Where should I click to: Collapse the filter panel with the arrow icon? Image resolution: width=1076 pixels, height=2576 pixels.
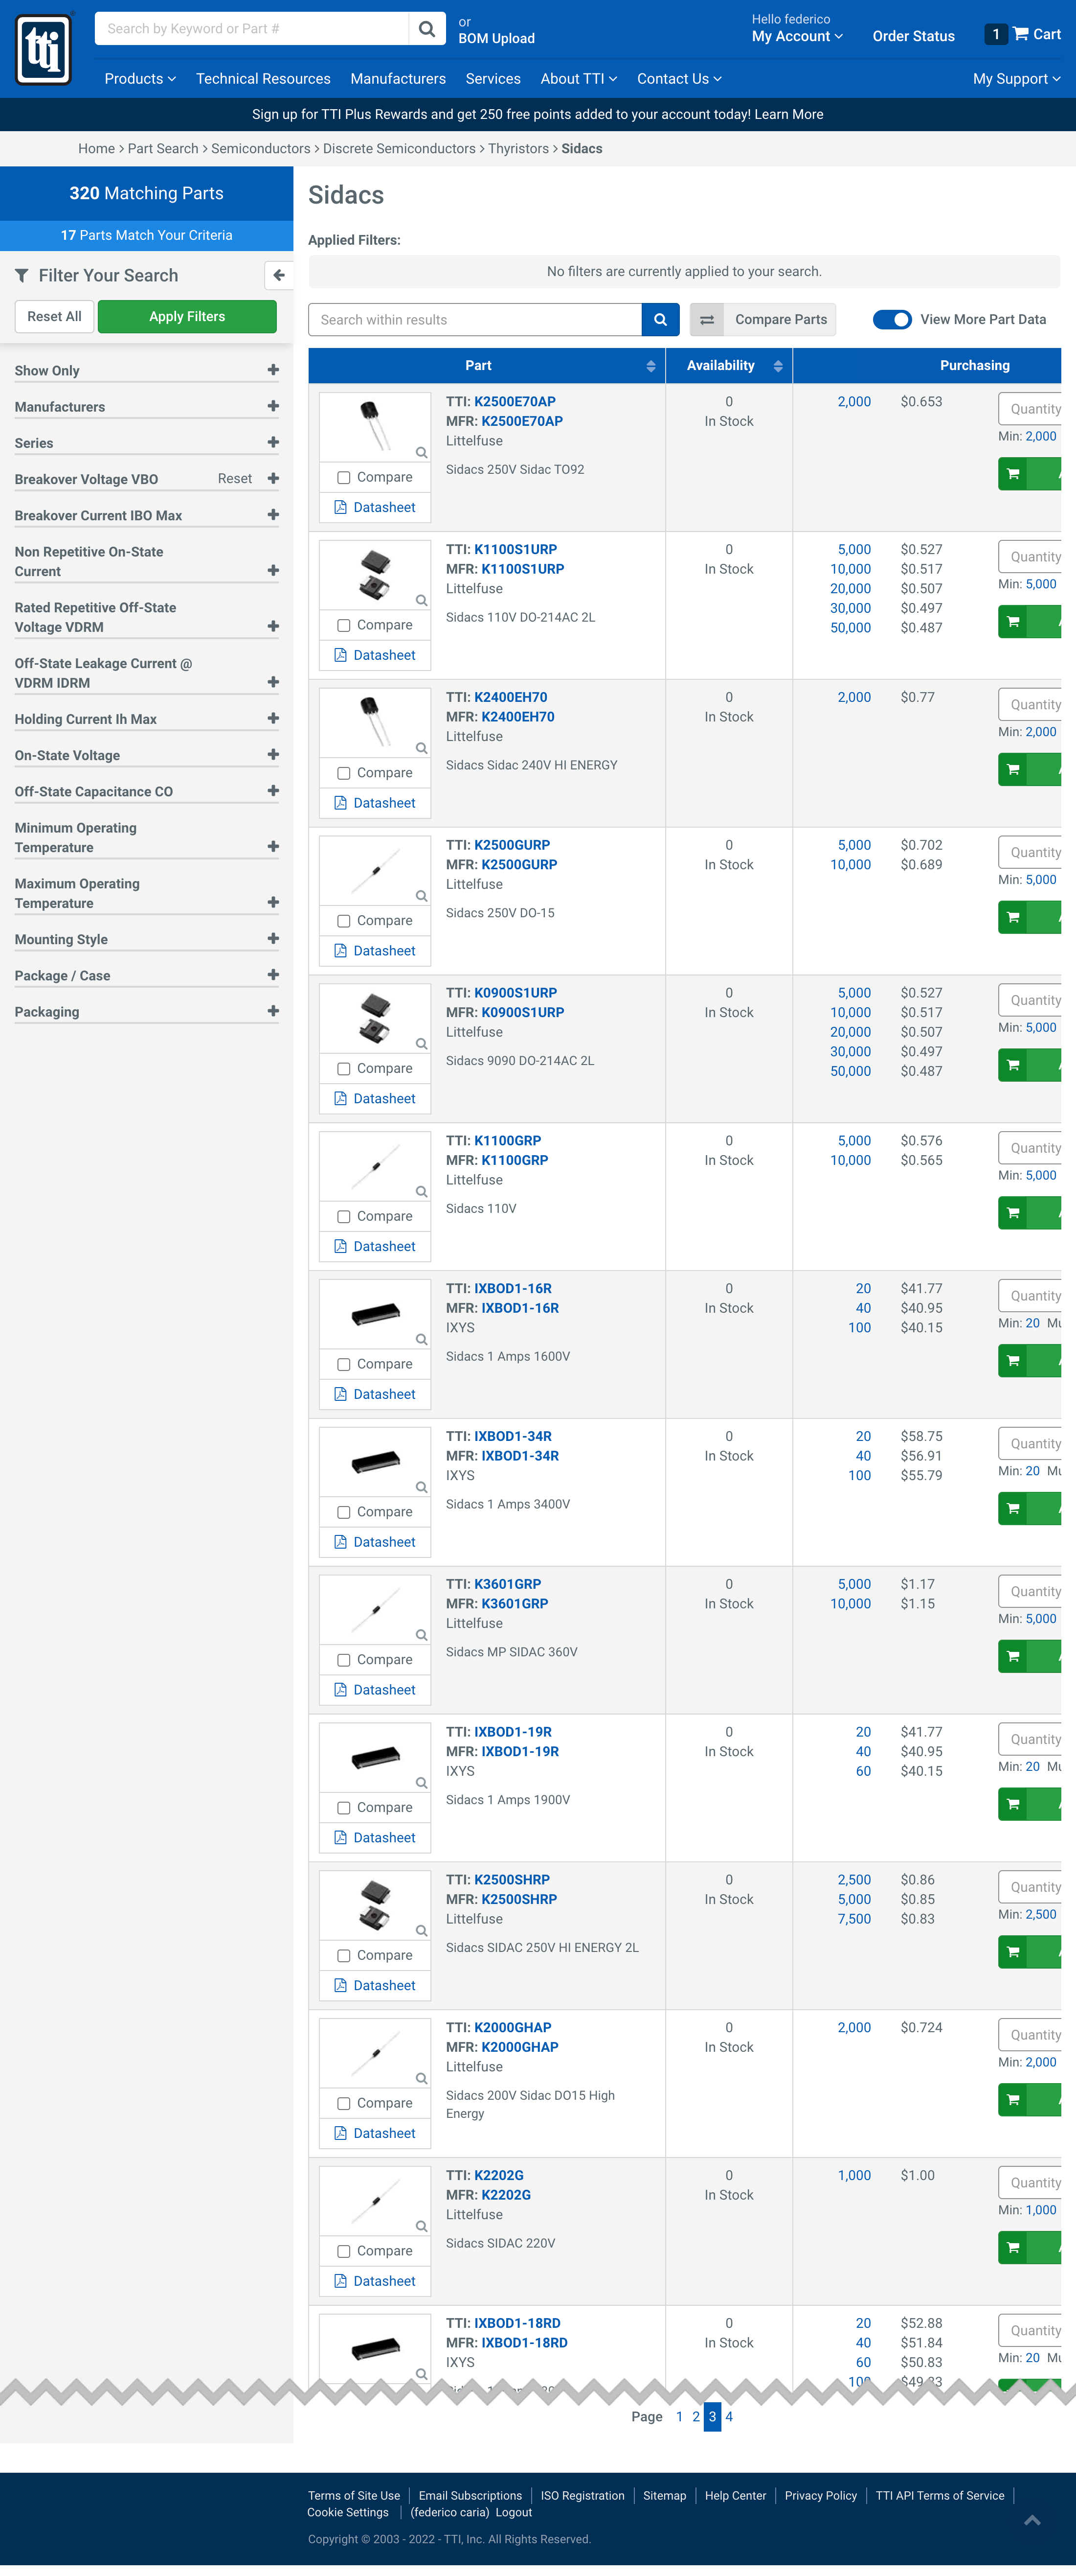pos(279,276)
